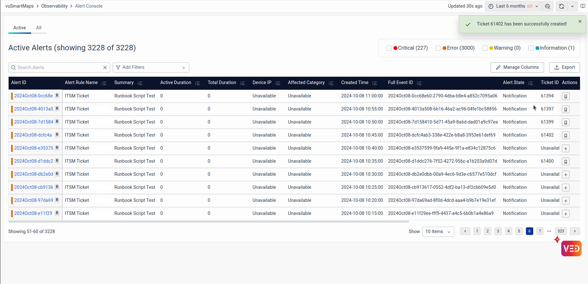Click the Manage Columns button

pyautogui.click(x=517, y=67)
